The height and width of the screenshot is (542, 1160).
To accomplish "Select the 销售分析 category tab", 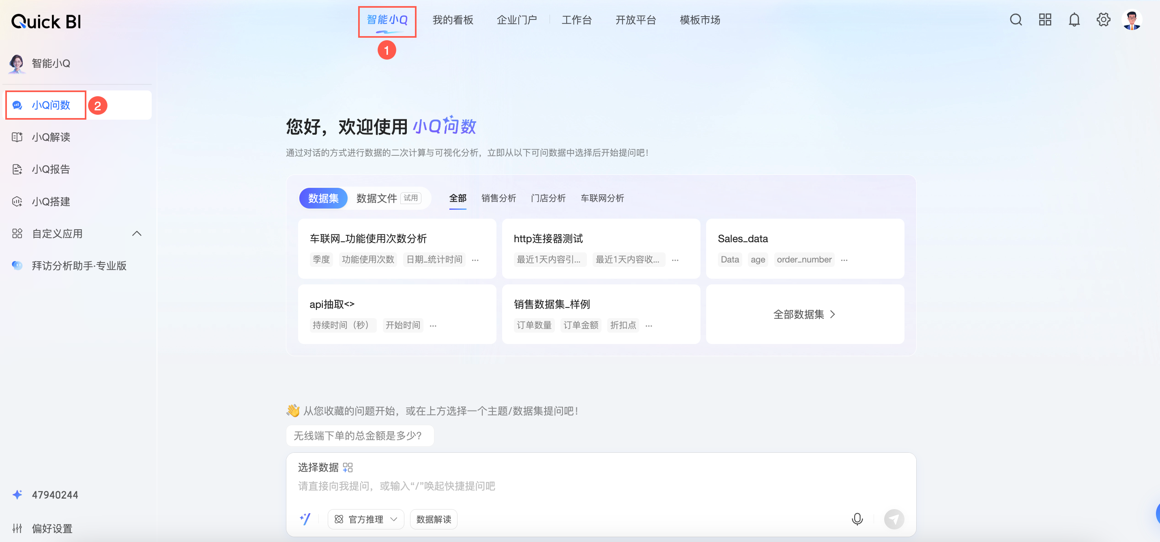I will tap(498, 198).
